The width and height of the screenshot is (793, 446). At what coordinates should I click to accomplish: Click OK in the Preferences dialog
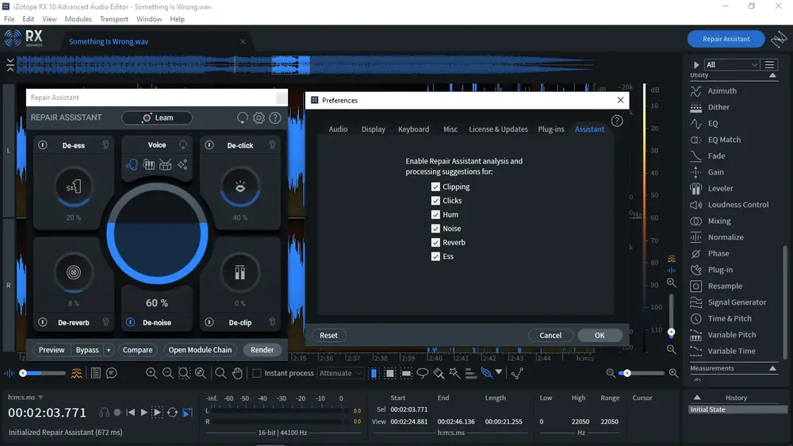point(600,335)
